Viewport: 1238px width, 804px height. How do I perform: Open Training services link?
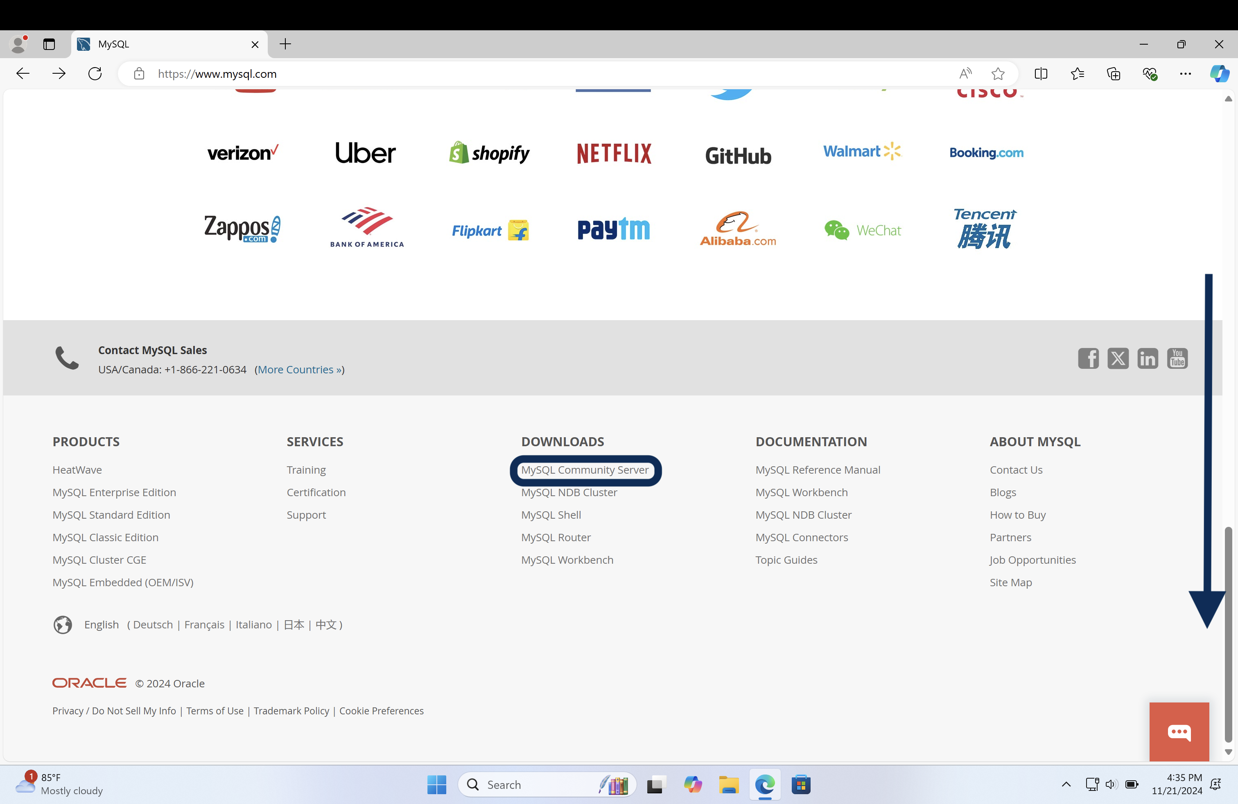306,470
